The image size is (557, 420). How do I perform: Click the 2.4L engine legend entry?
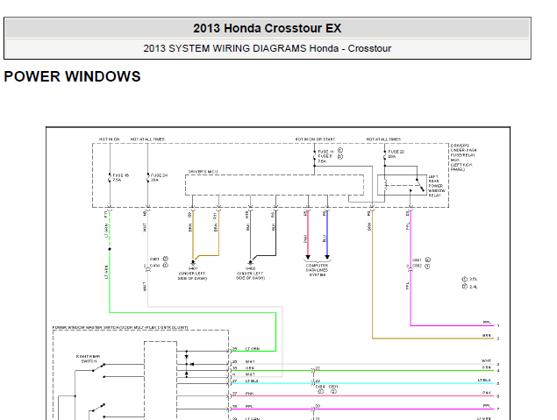pos(469,287)
